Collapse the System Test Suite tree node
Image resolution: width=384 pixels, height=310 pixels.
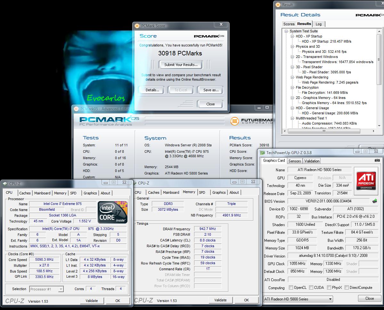point(286,31)
